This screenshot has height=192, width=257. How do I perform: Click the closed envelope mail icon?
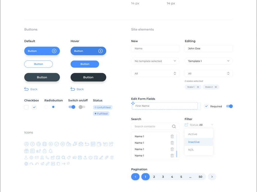(37, 157)
